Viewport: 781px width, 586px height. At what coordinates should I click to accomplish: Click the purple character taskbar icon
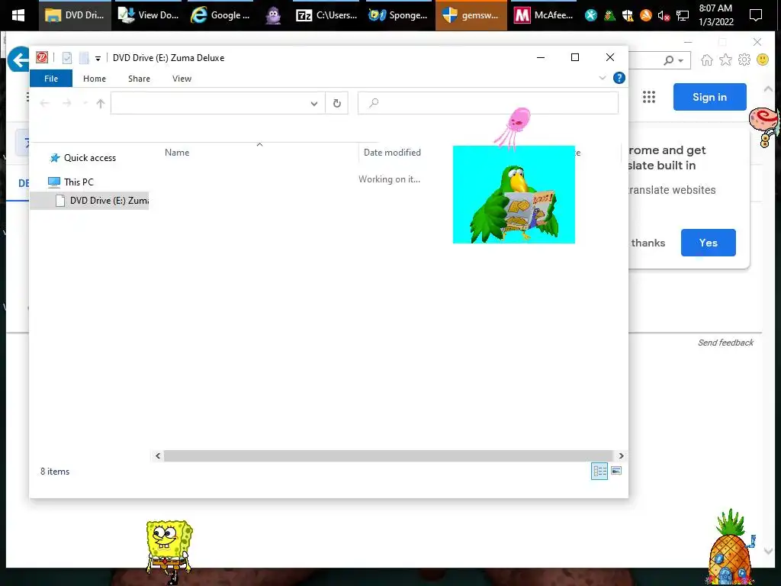pos(273,15)
